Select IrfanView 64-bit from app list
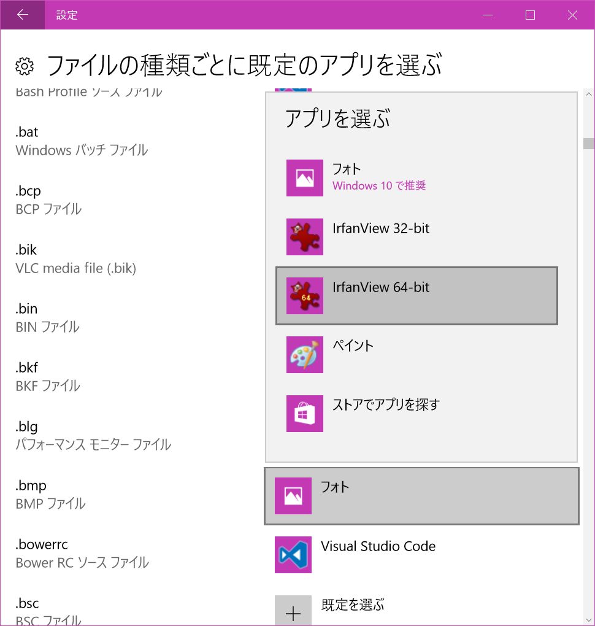595x626 pixels. point(416,295)
